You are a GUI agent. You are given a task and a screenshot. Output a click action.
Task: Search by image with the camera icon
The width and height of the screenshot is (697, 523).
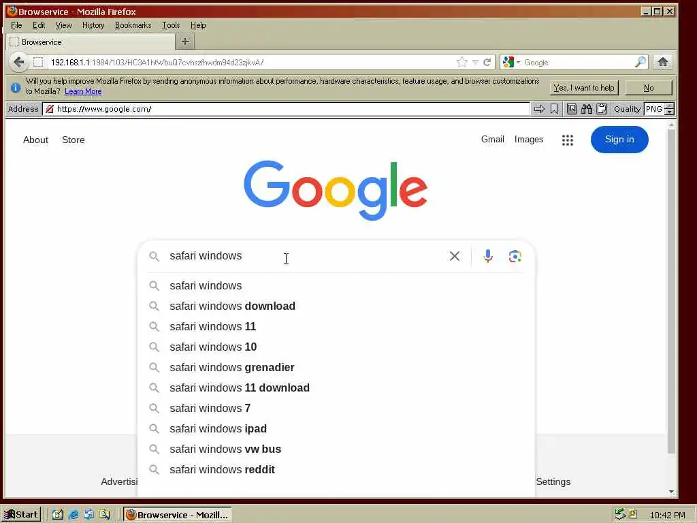515,256
